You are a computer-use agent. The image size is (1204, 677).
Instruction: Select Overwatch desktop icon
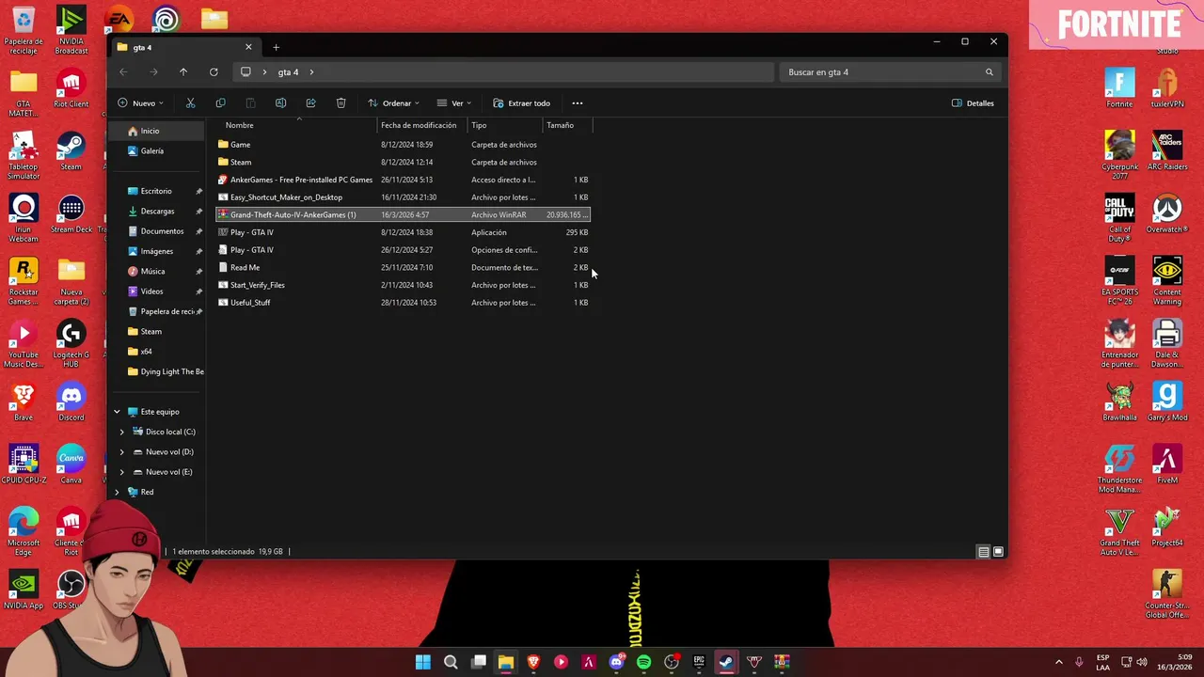tap(1167, 213)
